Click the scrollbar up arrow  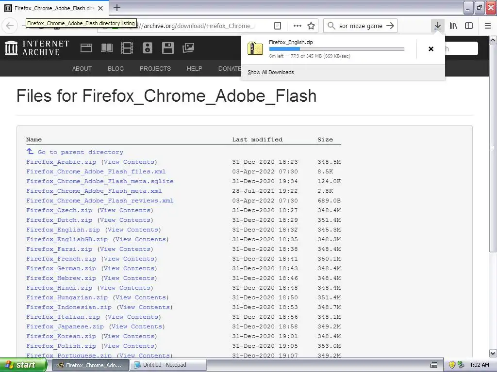[493, 40]
